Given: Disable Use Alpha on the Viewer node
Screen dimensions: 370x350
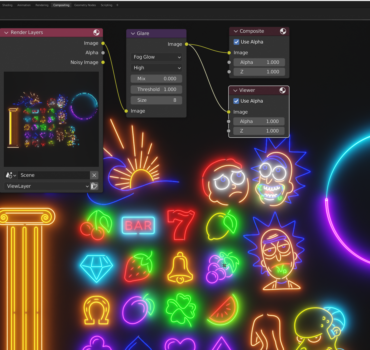Looking at the screenshot, I should pyautogui.click(x=236, y=101).
